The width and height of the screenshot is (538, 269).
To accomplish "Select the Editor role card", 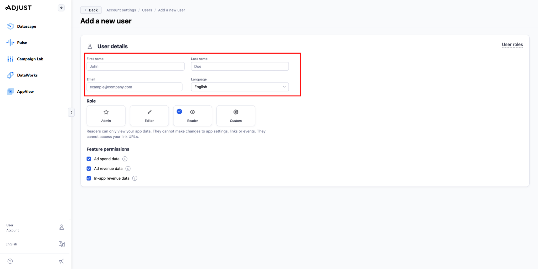I will pyautogui.click(x=149, y=116).
